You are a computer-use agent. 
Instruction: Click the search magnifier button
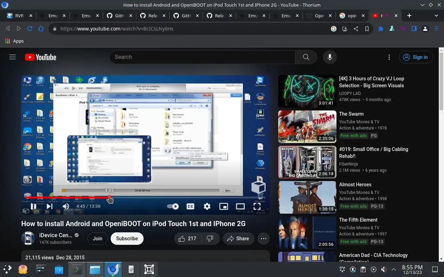(x=306, y=57)
